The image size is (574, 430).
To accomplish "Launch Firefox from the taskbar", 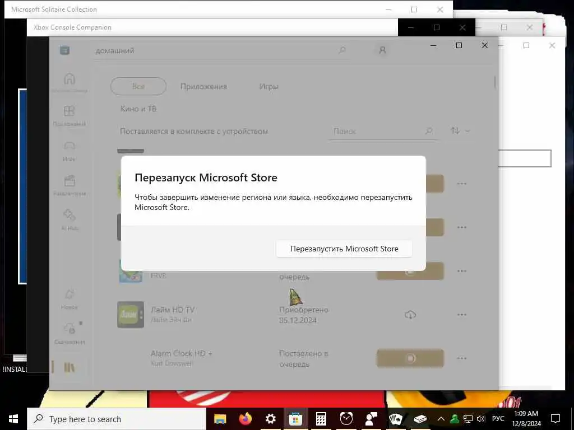I will tap(246, 419).
